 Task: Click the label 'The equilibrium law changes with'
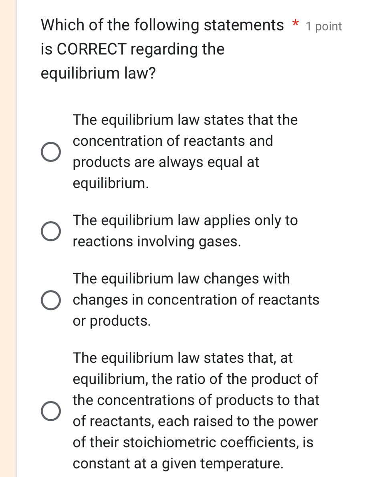[x=181, y=279]
